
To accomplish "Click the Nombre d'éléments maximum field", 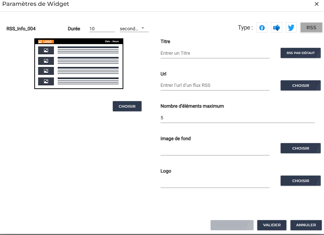I will pos(237,118).
